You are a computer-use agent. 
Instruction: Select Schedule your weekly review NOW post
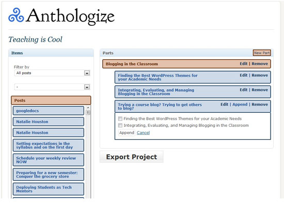(x=49, y=160)
